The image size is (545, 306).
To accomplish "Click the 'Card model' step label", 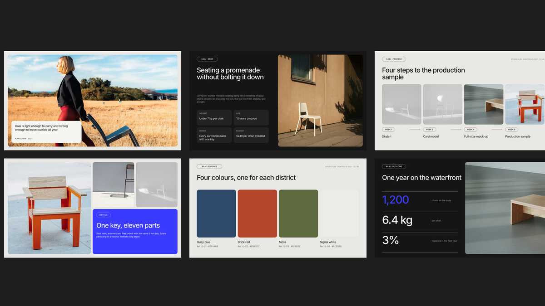I will [x=431, y=136].
